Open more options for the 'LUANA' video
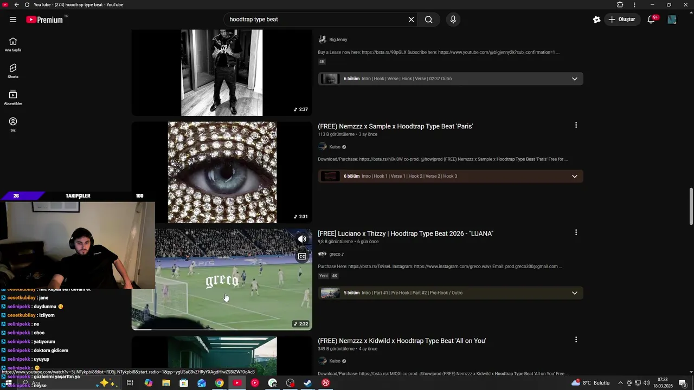Viewport: 694px width, 390px height. (x=576, y=232)
